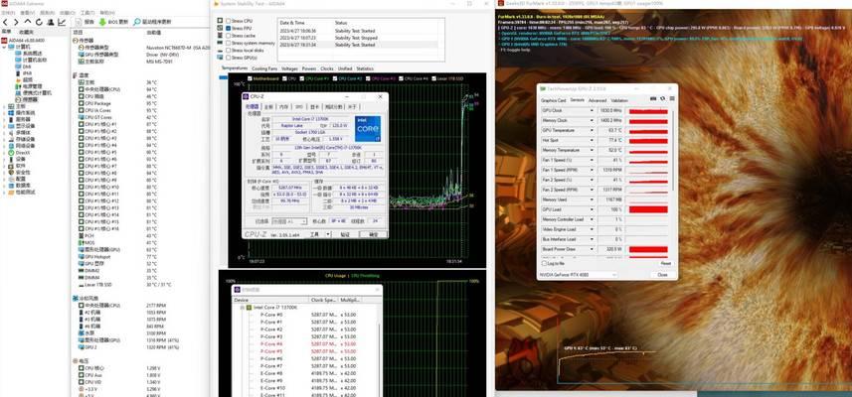
Task: Open the GPU Clock sensor dropdown
Action: coord(593,110)
